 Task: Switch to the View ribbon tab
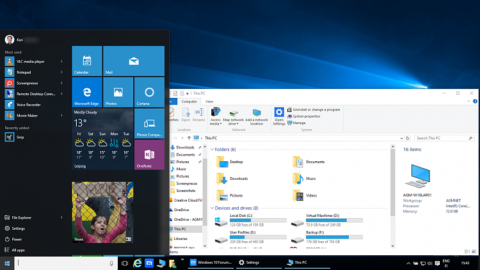(209, 102)
